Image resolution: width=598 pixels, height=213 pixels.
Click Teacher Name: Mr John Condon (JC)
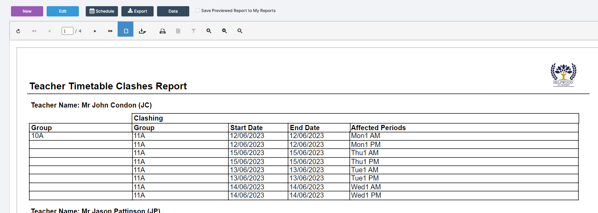coord(91,105)
